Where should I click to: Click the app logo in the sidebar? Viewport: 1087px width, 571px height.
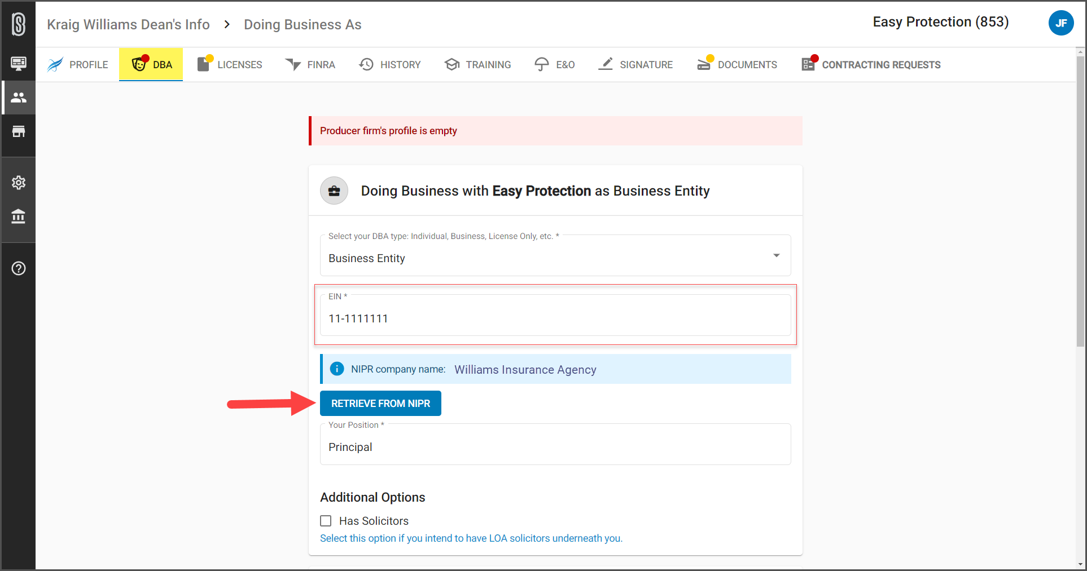[19, 24]
